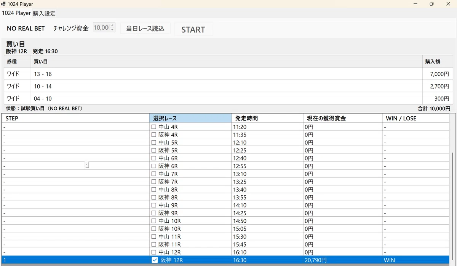Click the WIN / LOSE column header
The height and width of the screenshot is (266, 457).
coord(416,118)
